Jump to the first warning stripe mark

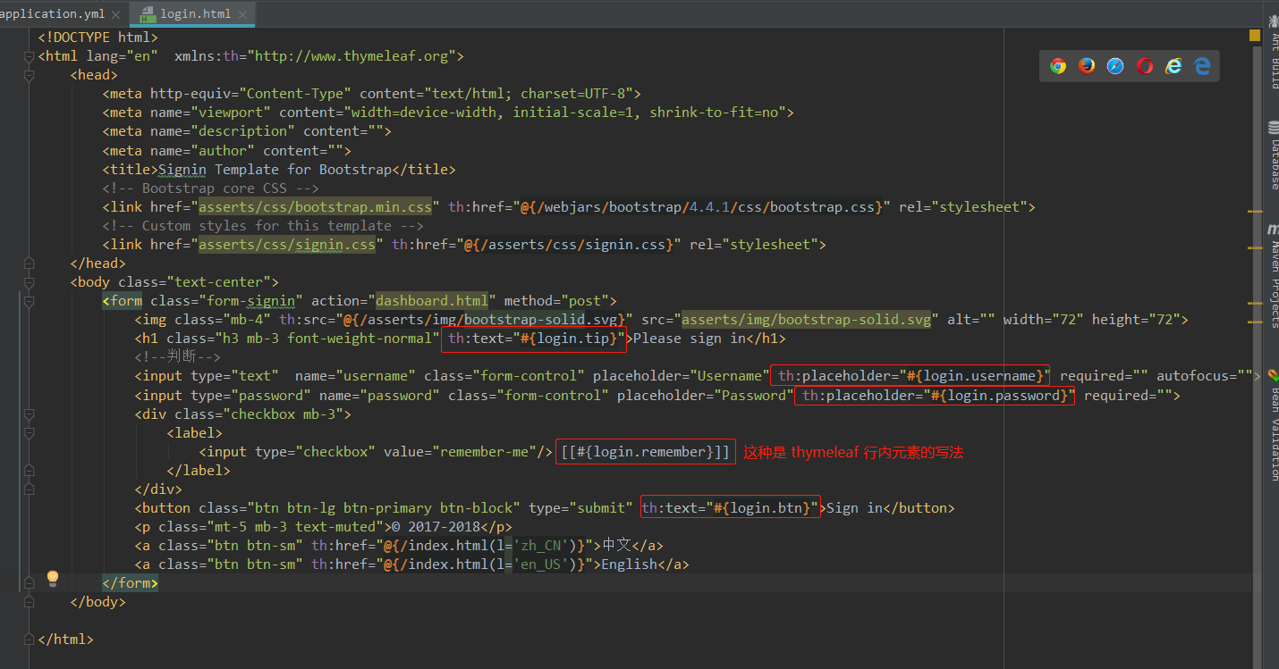point(1256,212)
